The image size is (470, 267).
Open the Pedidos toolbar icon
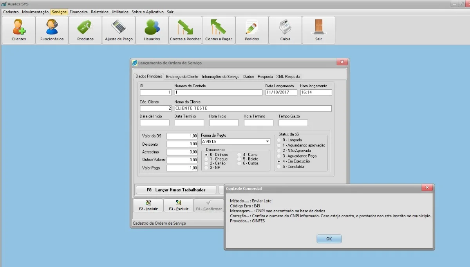pos(252,30)
